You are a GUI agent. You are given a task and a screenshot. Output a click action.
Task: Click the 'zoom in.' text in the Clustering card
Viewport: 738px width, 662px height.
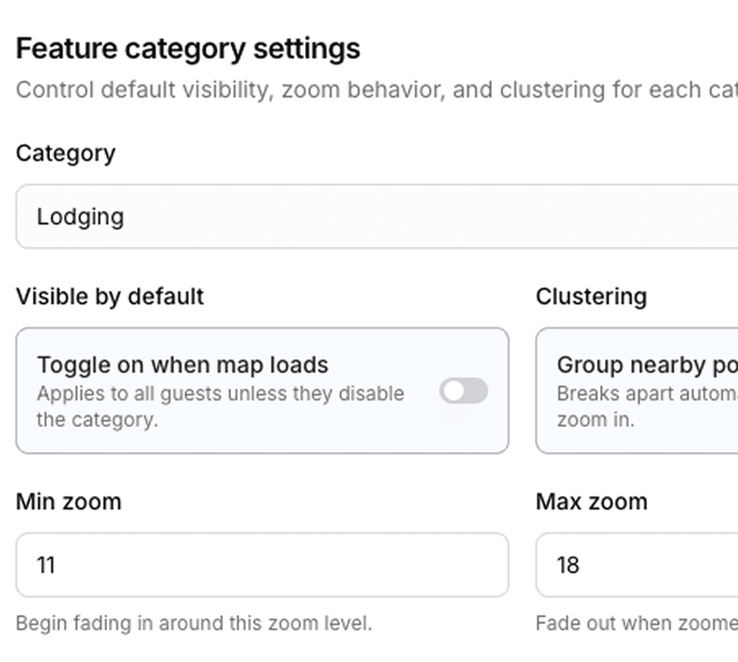pyautogui.click(x=595, y=420)
